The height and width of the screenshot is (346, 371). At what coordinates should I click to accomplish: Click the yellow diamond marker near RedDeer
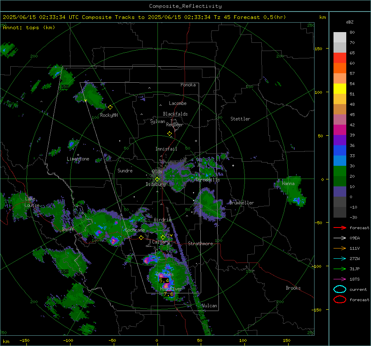[x=169, y=134]
